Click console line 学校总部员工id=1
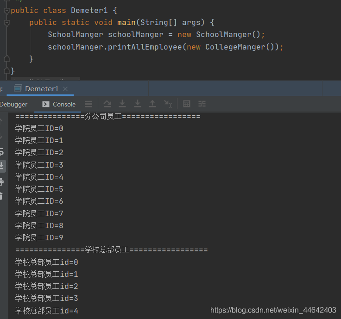341x319 pixels. click(x=46, y=274)
